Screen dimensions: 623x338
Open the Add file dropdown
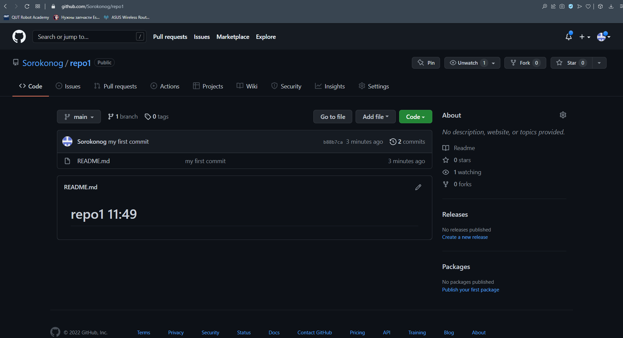pos(375,117)
